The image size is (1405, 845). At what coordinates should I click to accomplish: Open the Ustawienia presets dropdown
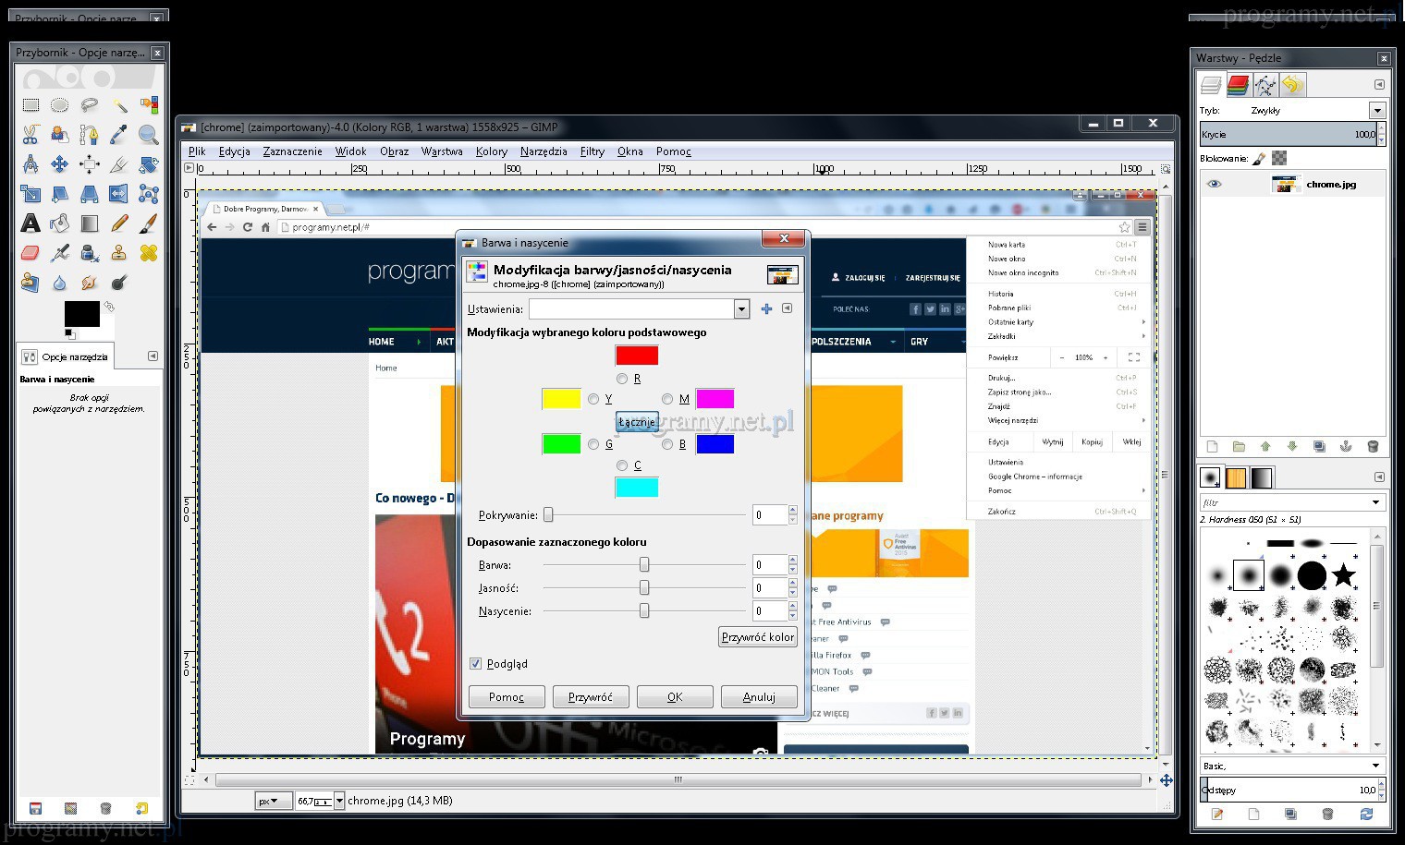coord(741,309)
